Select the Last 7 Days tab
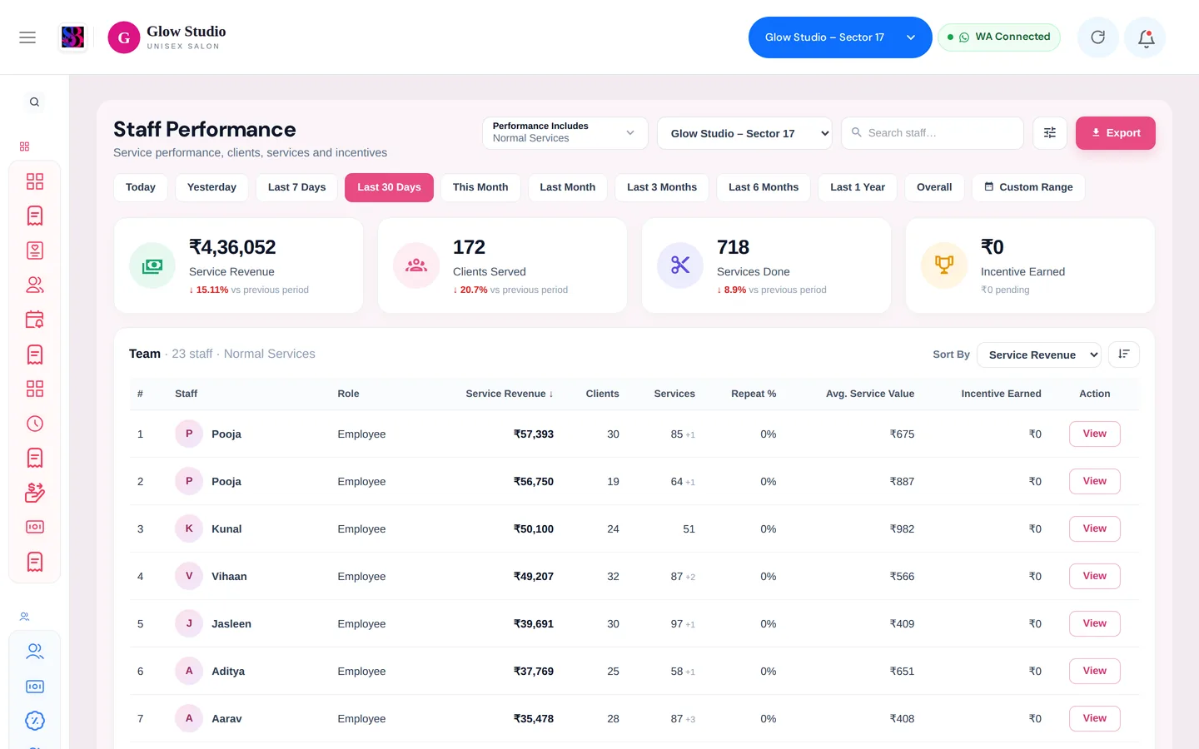This screenshot has width=1199, height=749. (x=296, y=187)
